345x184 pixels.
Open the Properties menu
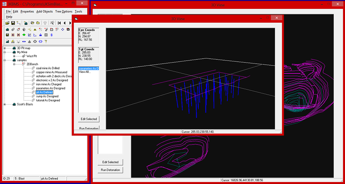click(27, 11)
